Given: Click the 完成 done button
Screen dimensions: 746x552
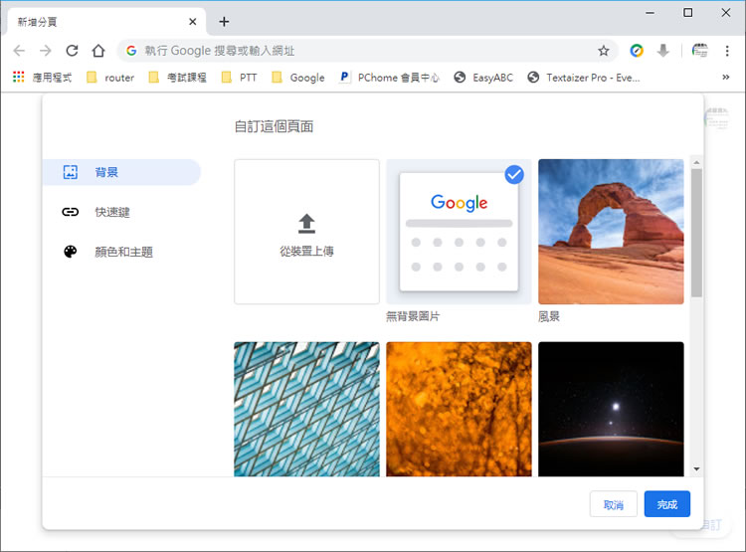Looking at the screenshot, I should point(667,504).
